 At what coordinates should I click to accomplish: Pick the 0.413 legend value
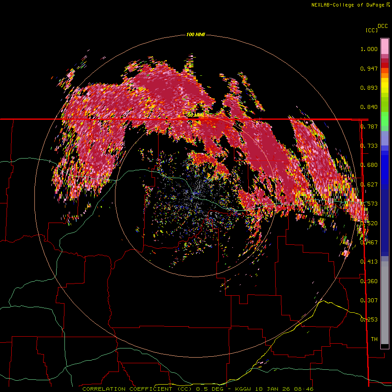(369, 262)
